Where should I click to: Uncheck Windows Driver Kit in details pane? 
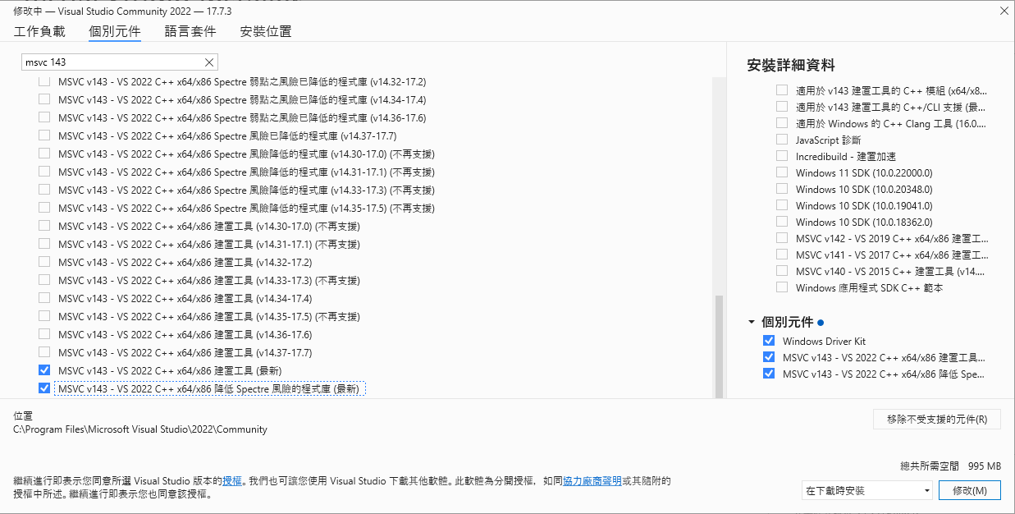769,341
